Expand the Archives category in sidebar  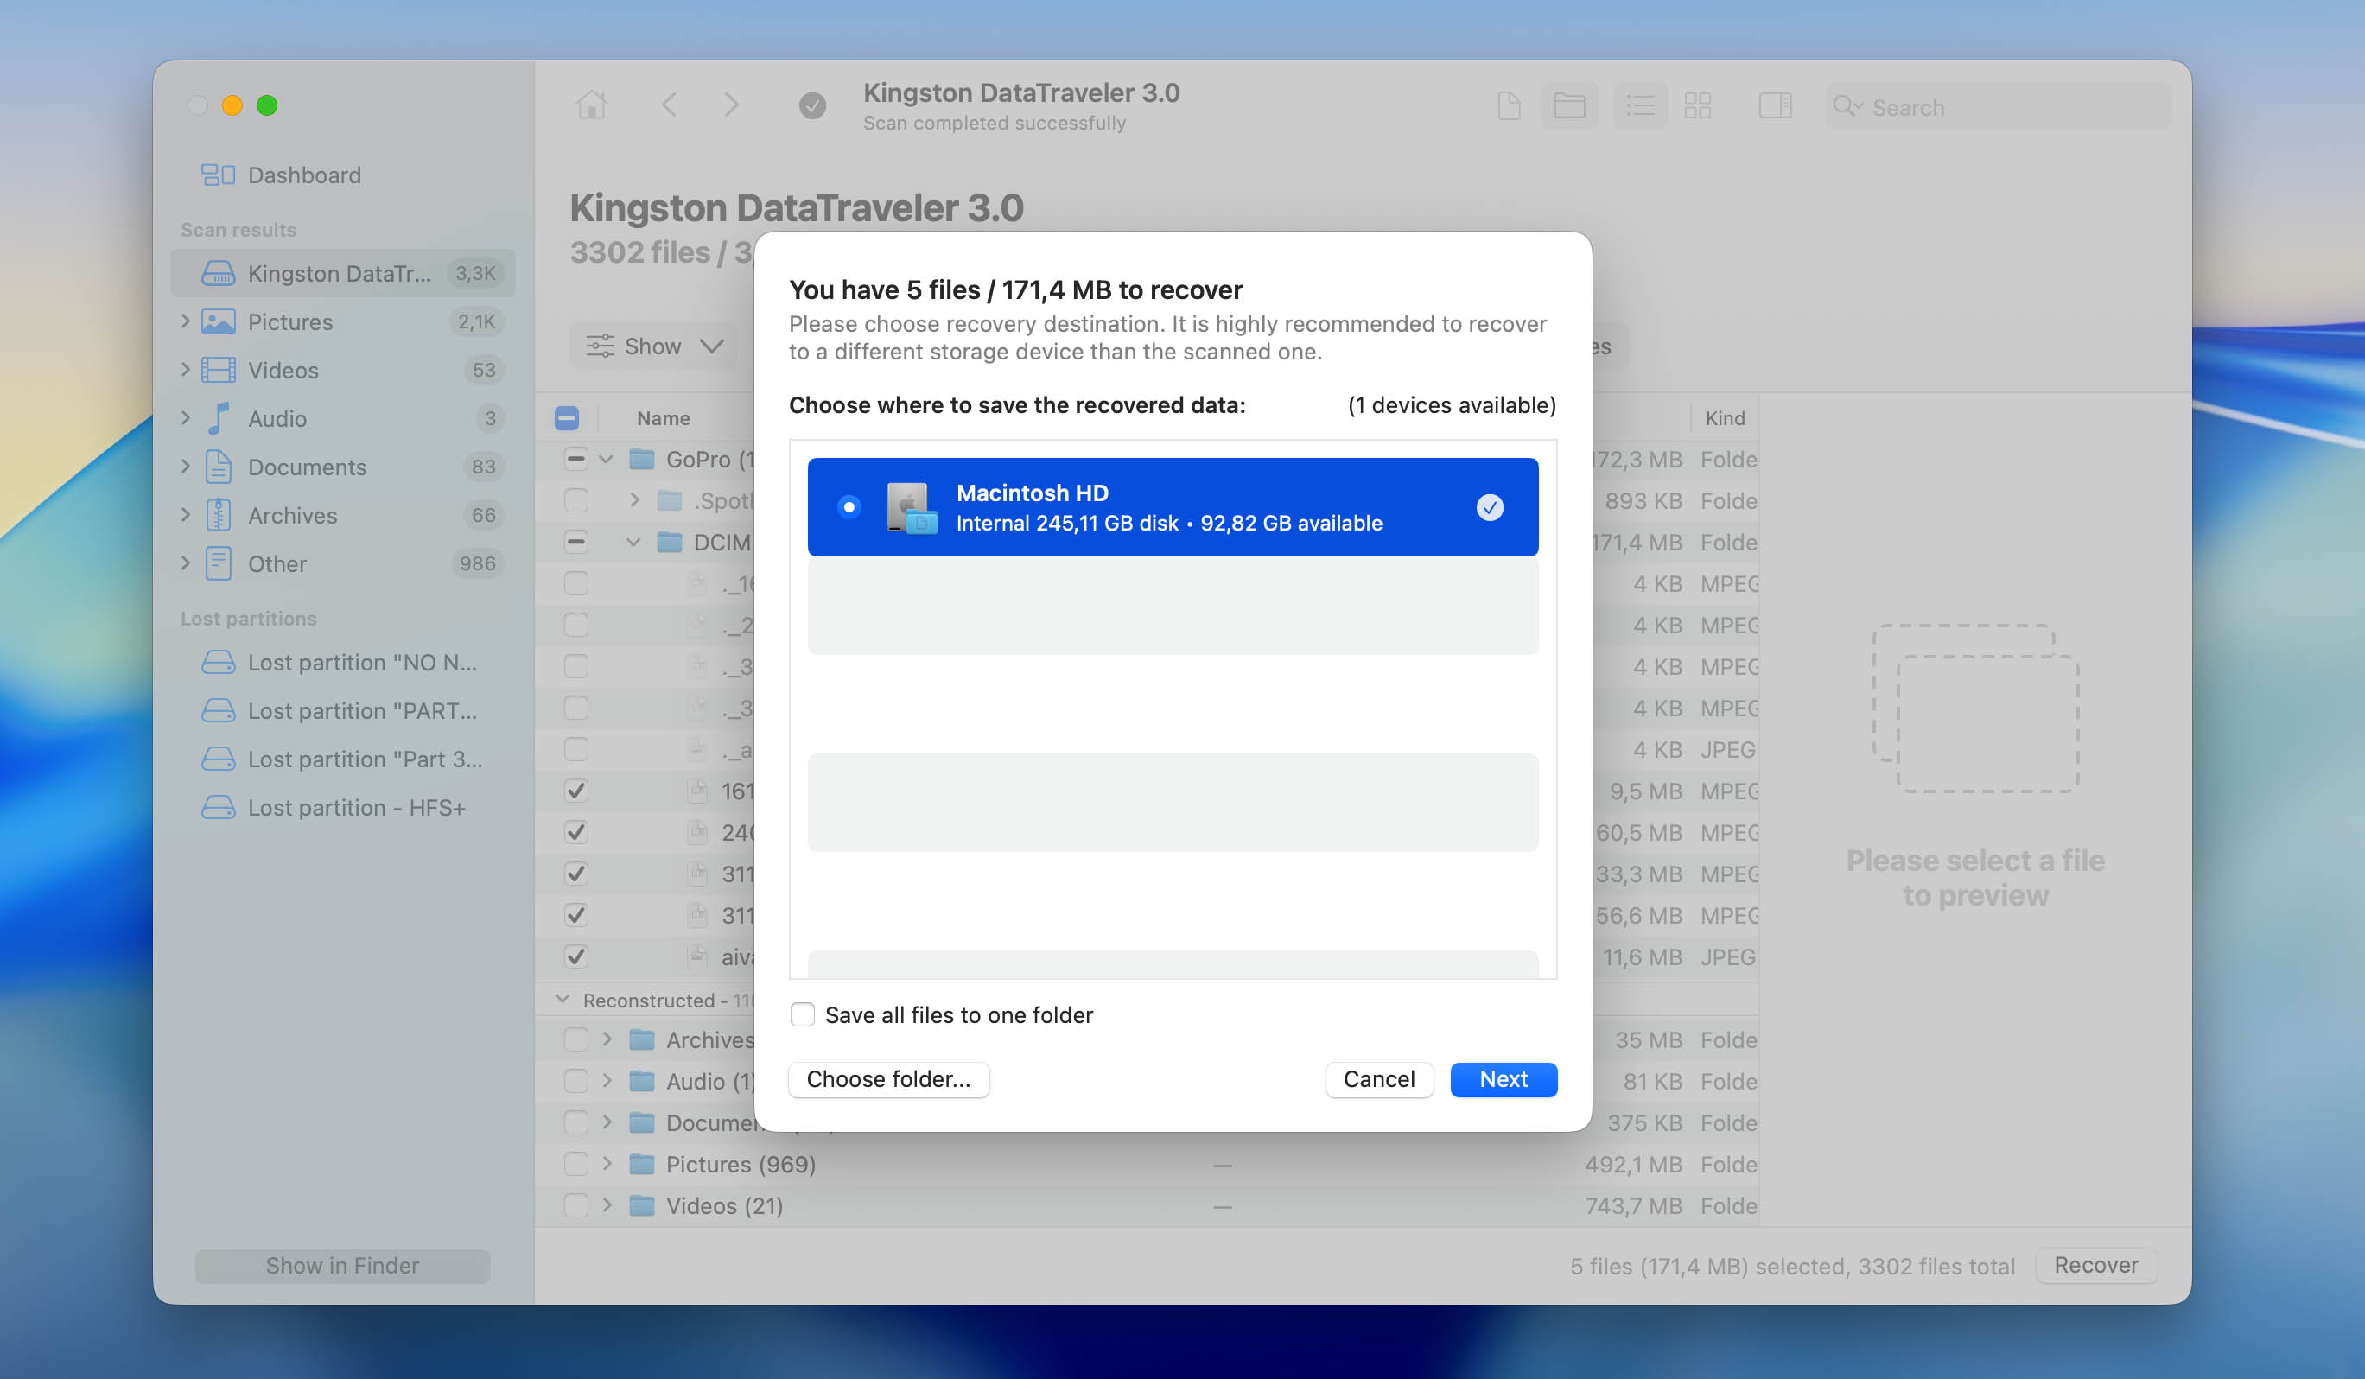(185, 514)
